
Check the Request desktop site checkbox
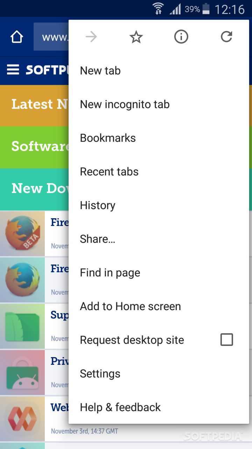[x=226, y=340]
